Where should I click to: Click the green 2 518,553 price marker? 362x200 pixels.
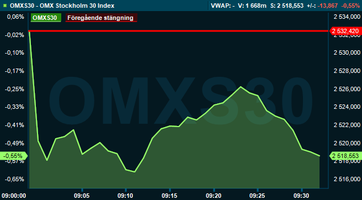tap(345, 156)
